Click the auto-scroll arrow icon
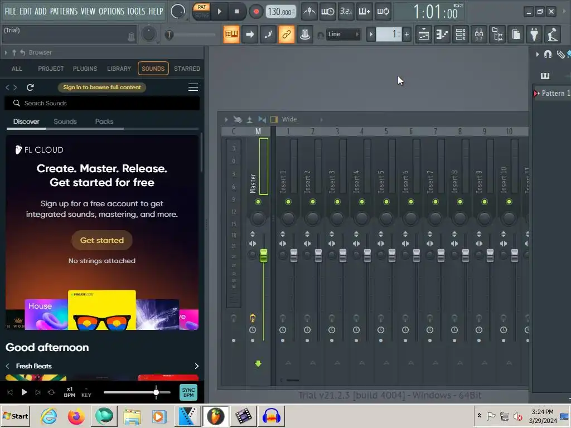The image size is (571, 428). pos(250,34)
